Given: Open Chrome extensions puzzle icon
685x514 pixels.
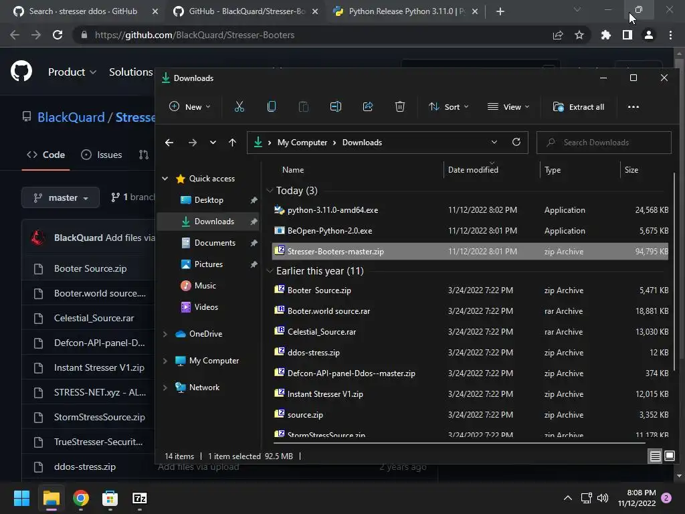Looking at the screenshot, I should tap(605, 35).
